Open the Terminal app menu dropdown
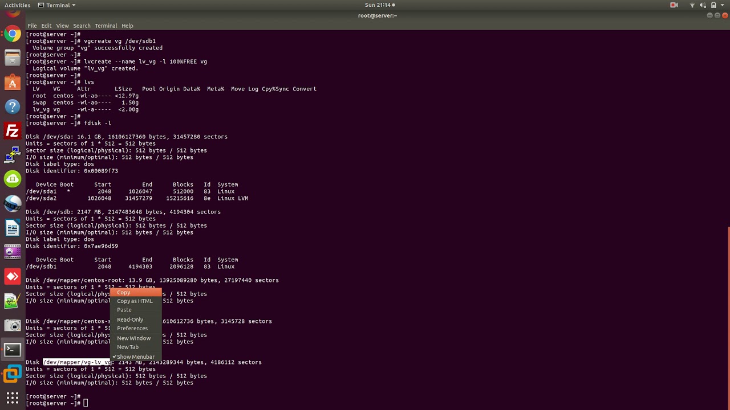This screenshot has width=730, height=410. (58, 5)
